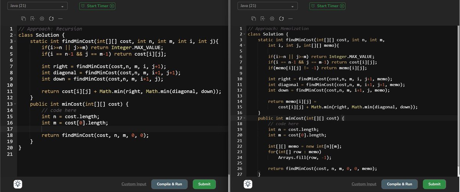Collapse minCost fold arrow at right line 17

click(245, 118)
